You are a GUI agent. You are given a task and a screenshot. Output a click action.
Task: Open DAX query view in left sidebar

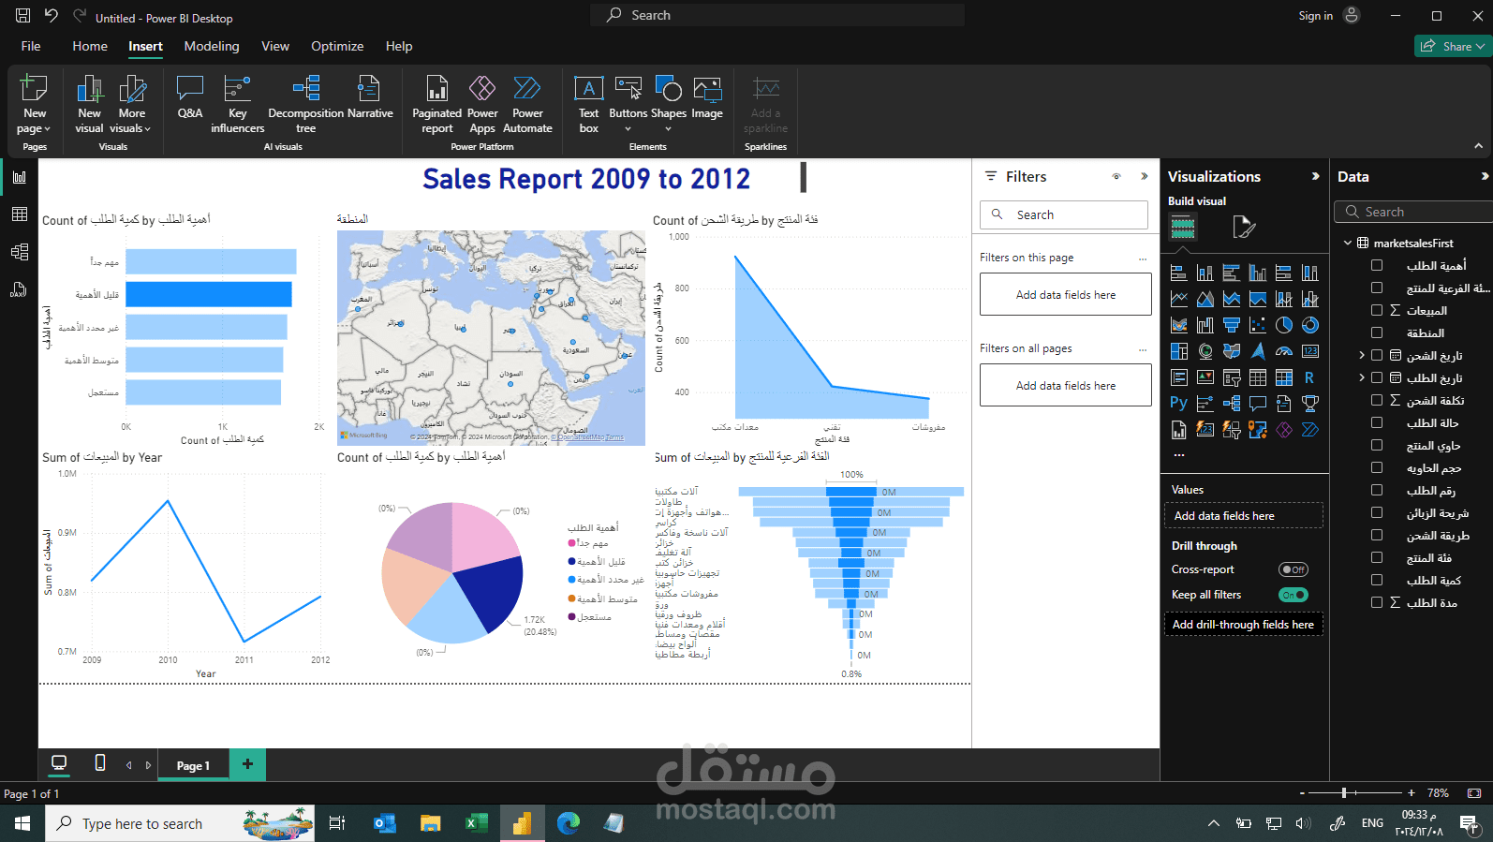pos(19,289)
